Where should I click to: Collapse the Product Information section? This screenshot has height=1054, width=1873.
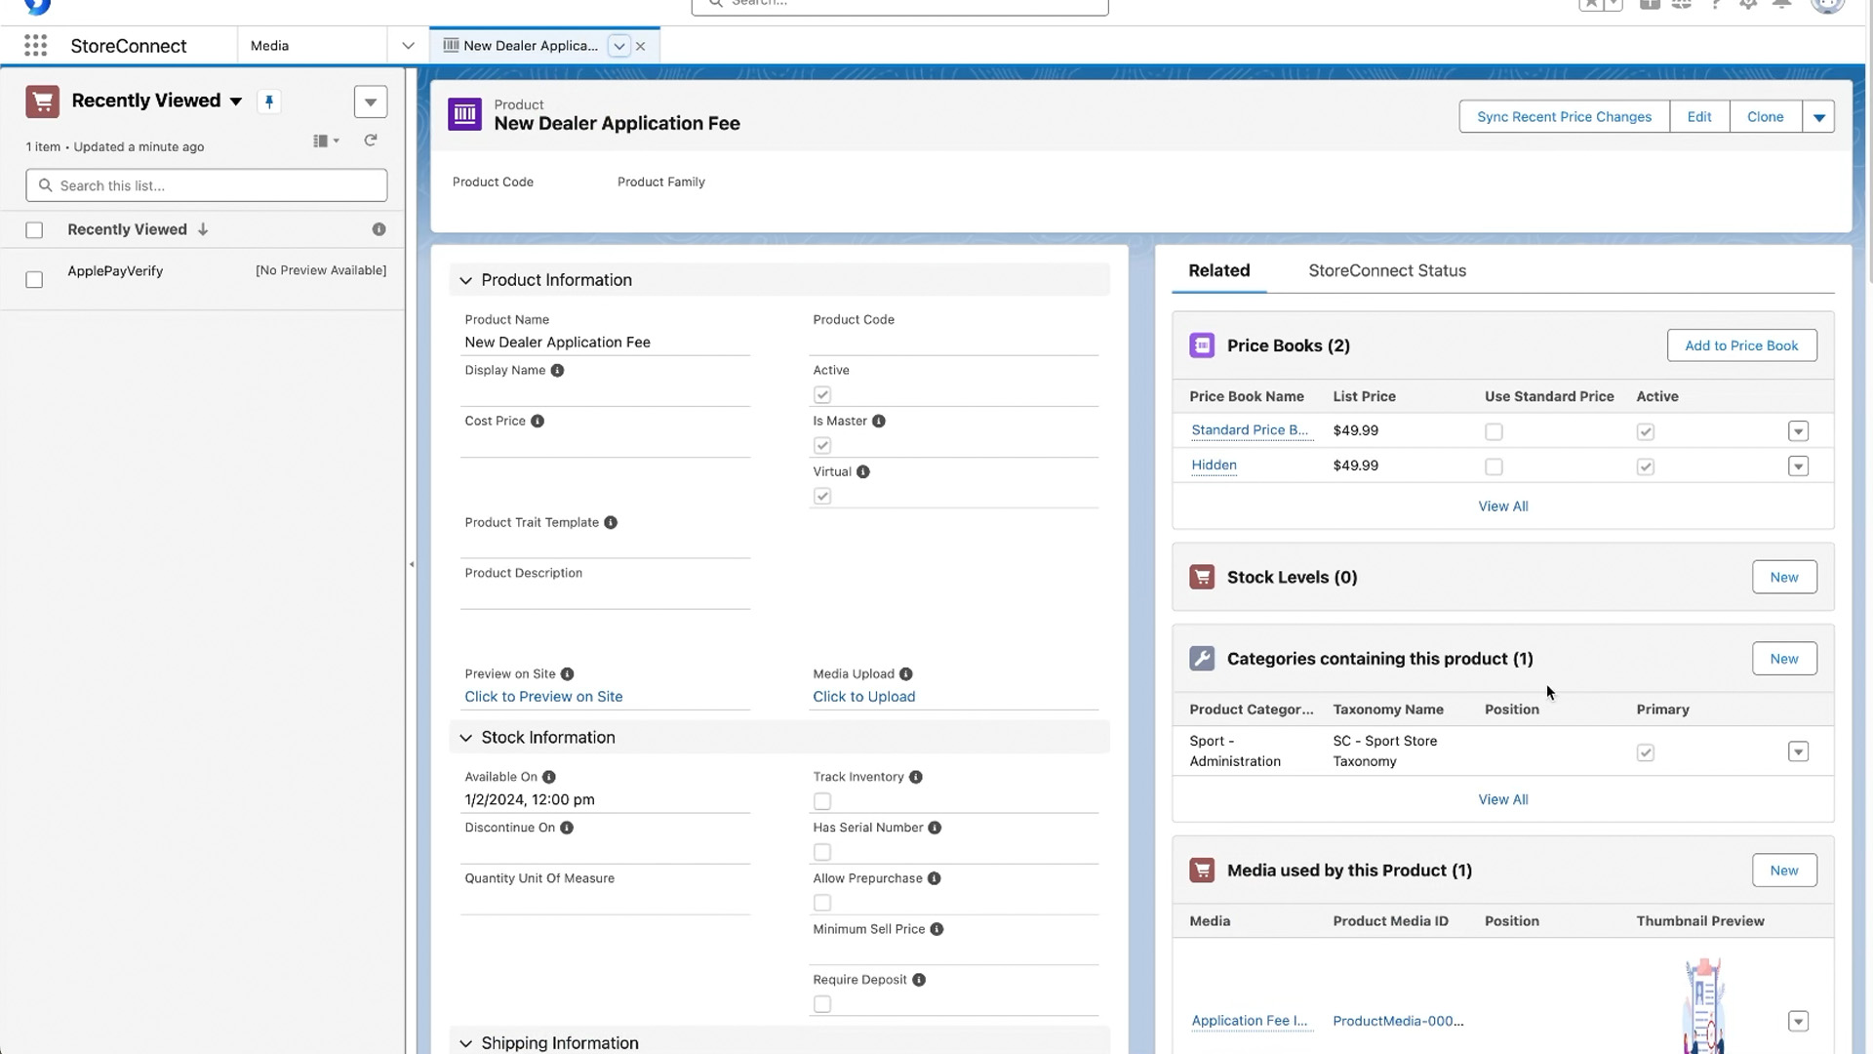click(x=465, y=281)
